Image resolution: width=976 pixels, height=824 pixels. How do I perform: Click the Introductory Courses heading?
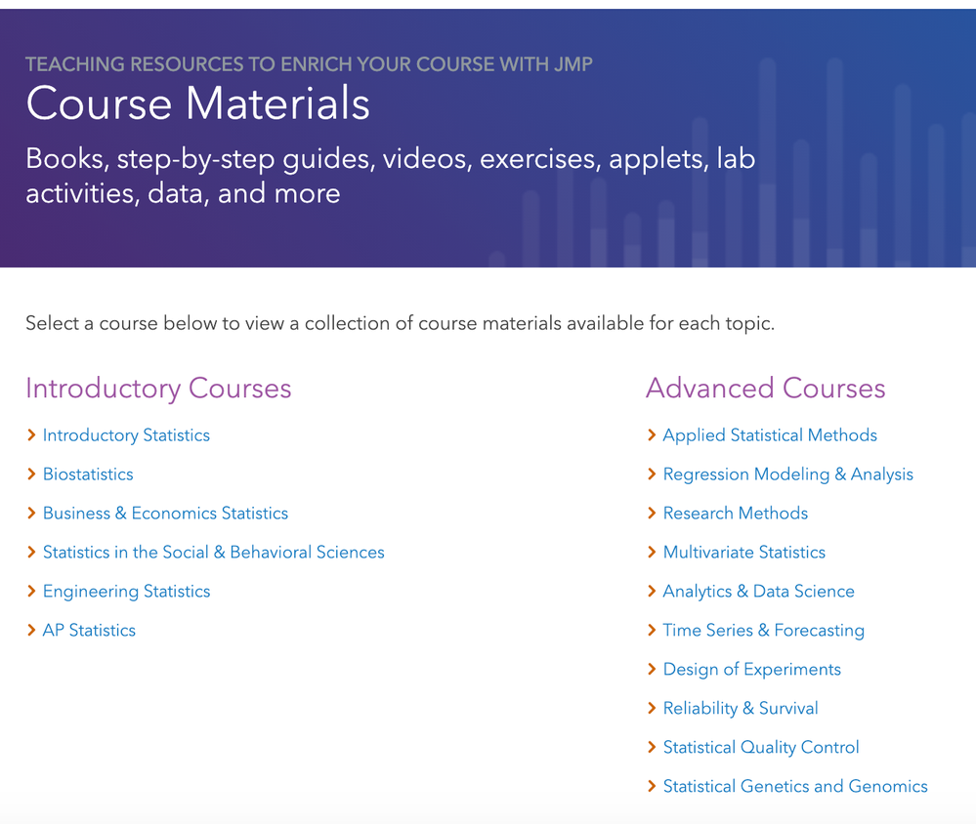[158, 389]
